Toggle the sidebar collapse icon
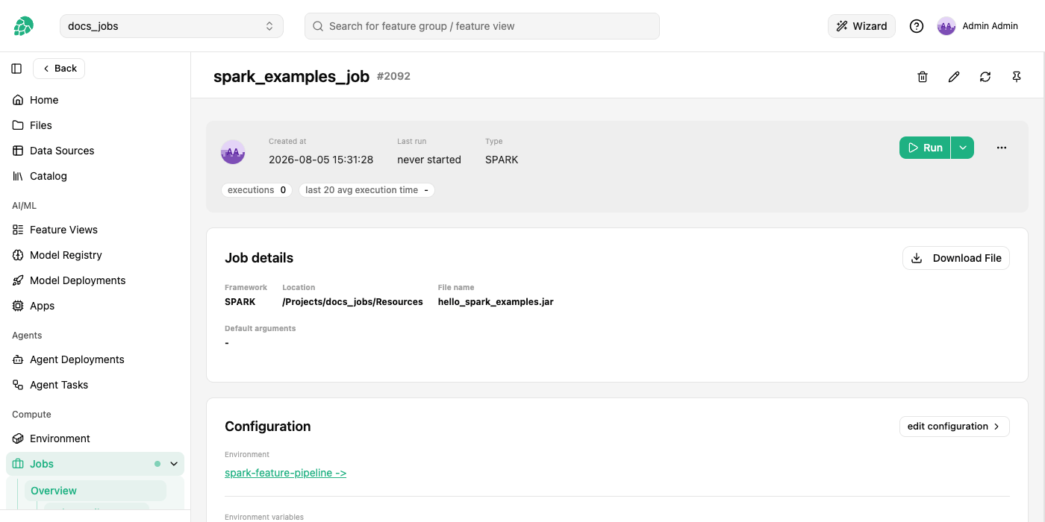The image size is (1045, 522). [16, 69]
